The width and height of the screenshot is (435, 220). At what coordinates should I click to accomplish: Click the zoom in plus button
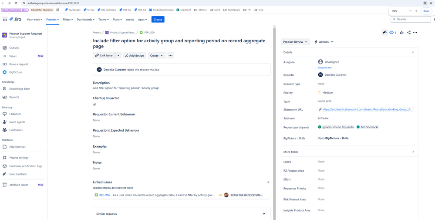(x=416, y=11)
